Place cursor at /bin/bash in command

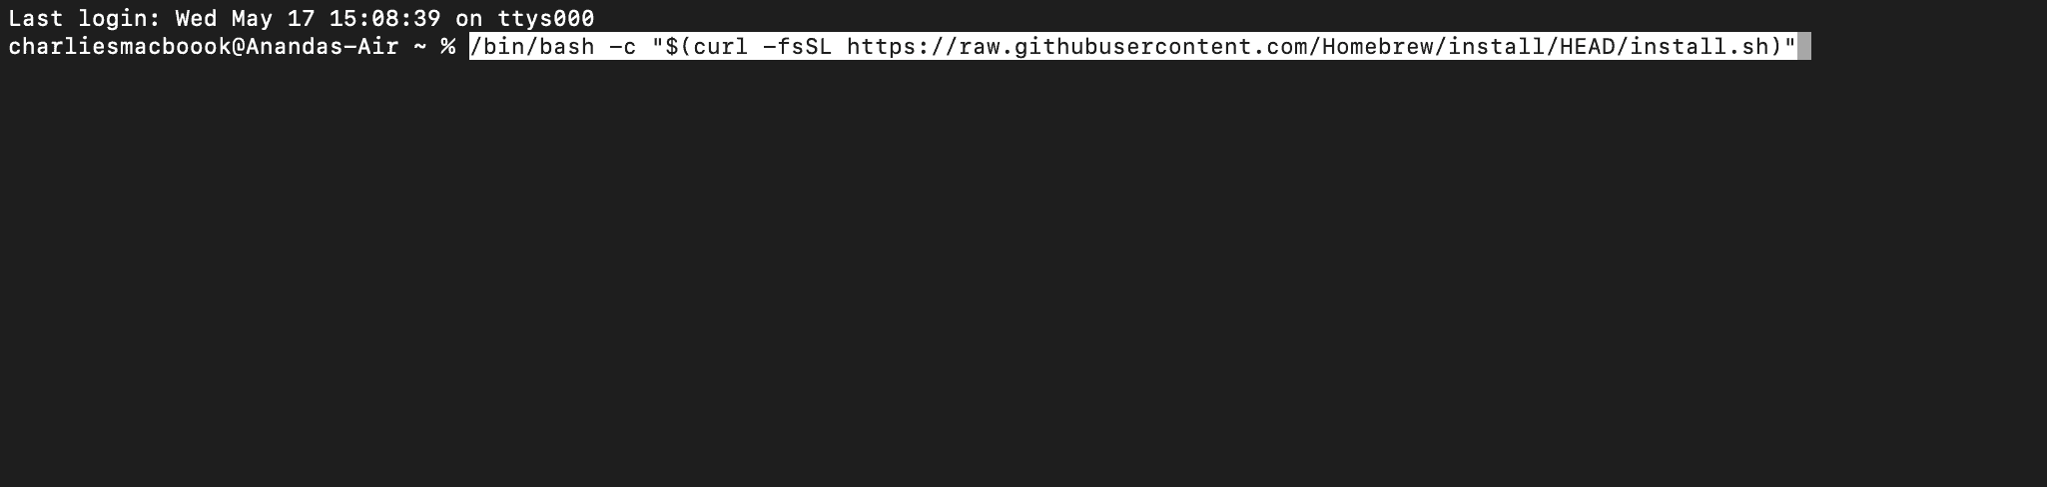tap(532, 47)
